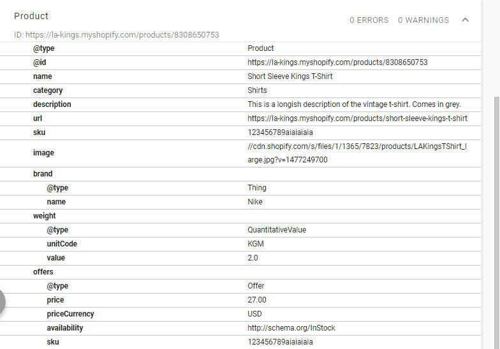500x349 pixels.
Task: Select the offers property row
Action: (x=240, y=272)
